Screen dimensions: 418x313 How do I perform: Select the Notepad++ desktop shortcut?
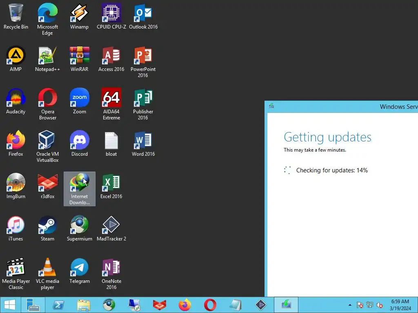[47, 59]
